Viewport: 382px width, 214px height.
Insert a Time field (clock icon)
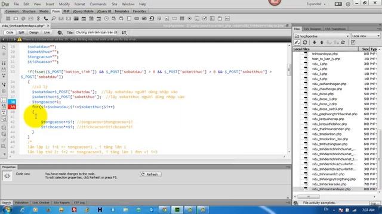click(106, 18)
